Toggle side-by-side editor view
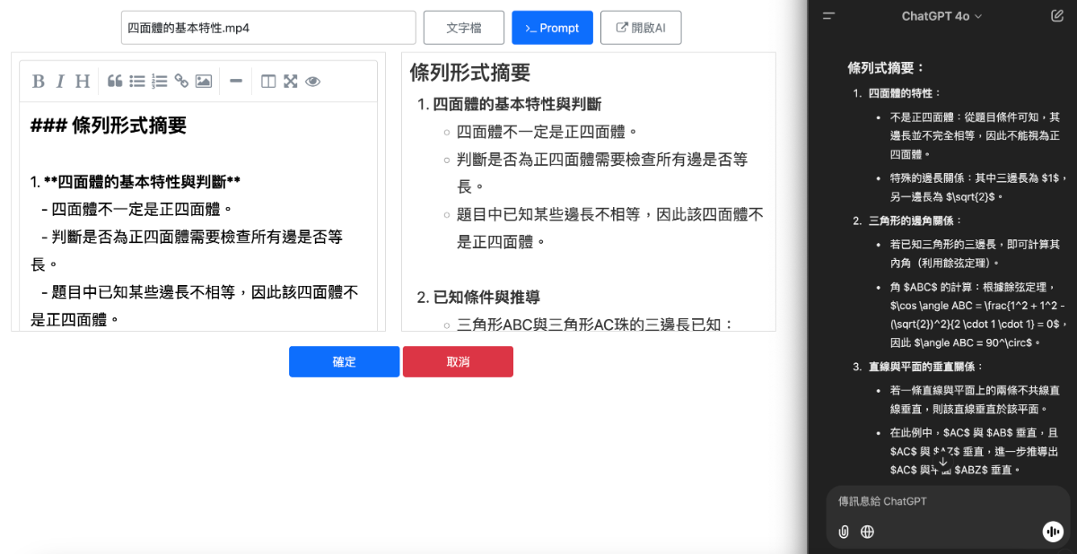The width and height of the screenshot is (1077, 554). (268, 82)
